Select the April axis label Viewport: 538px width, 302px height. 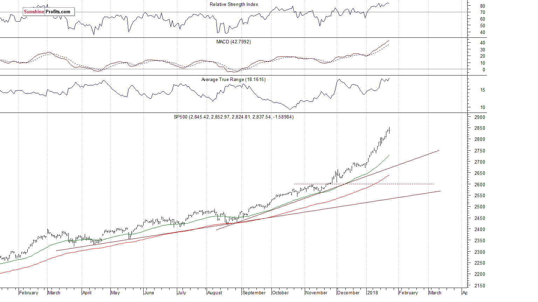[87, 293]
